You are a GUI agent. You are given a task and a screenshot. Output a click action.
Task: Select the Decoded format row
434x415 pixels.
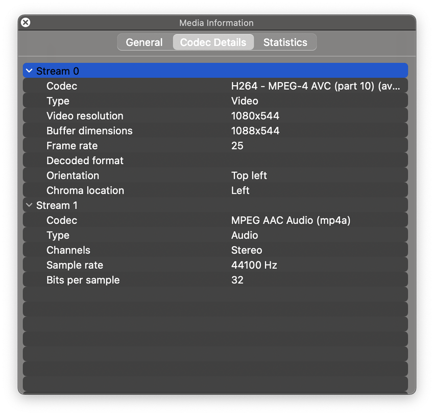(x=85, y=161)
